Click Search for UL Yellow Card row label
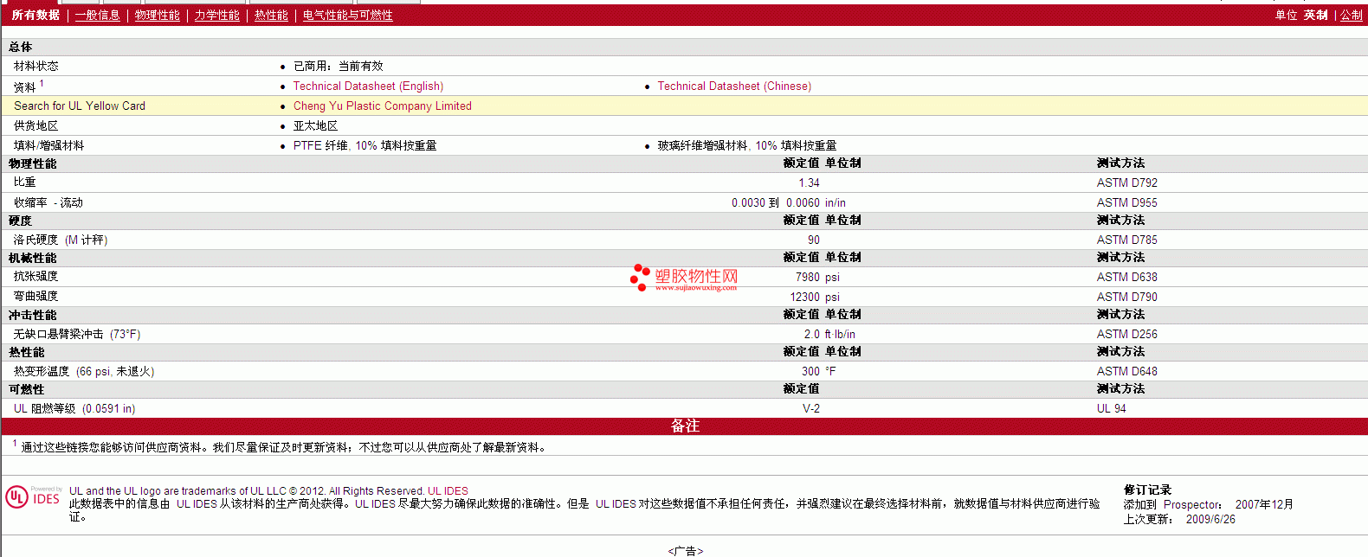 tap(80, 106)
